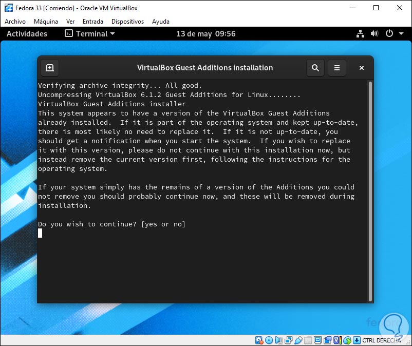The width and height of the screenshot is (412, 346).
Task: Minimize the VirtualBox window
Action: (353, 8)
